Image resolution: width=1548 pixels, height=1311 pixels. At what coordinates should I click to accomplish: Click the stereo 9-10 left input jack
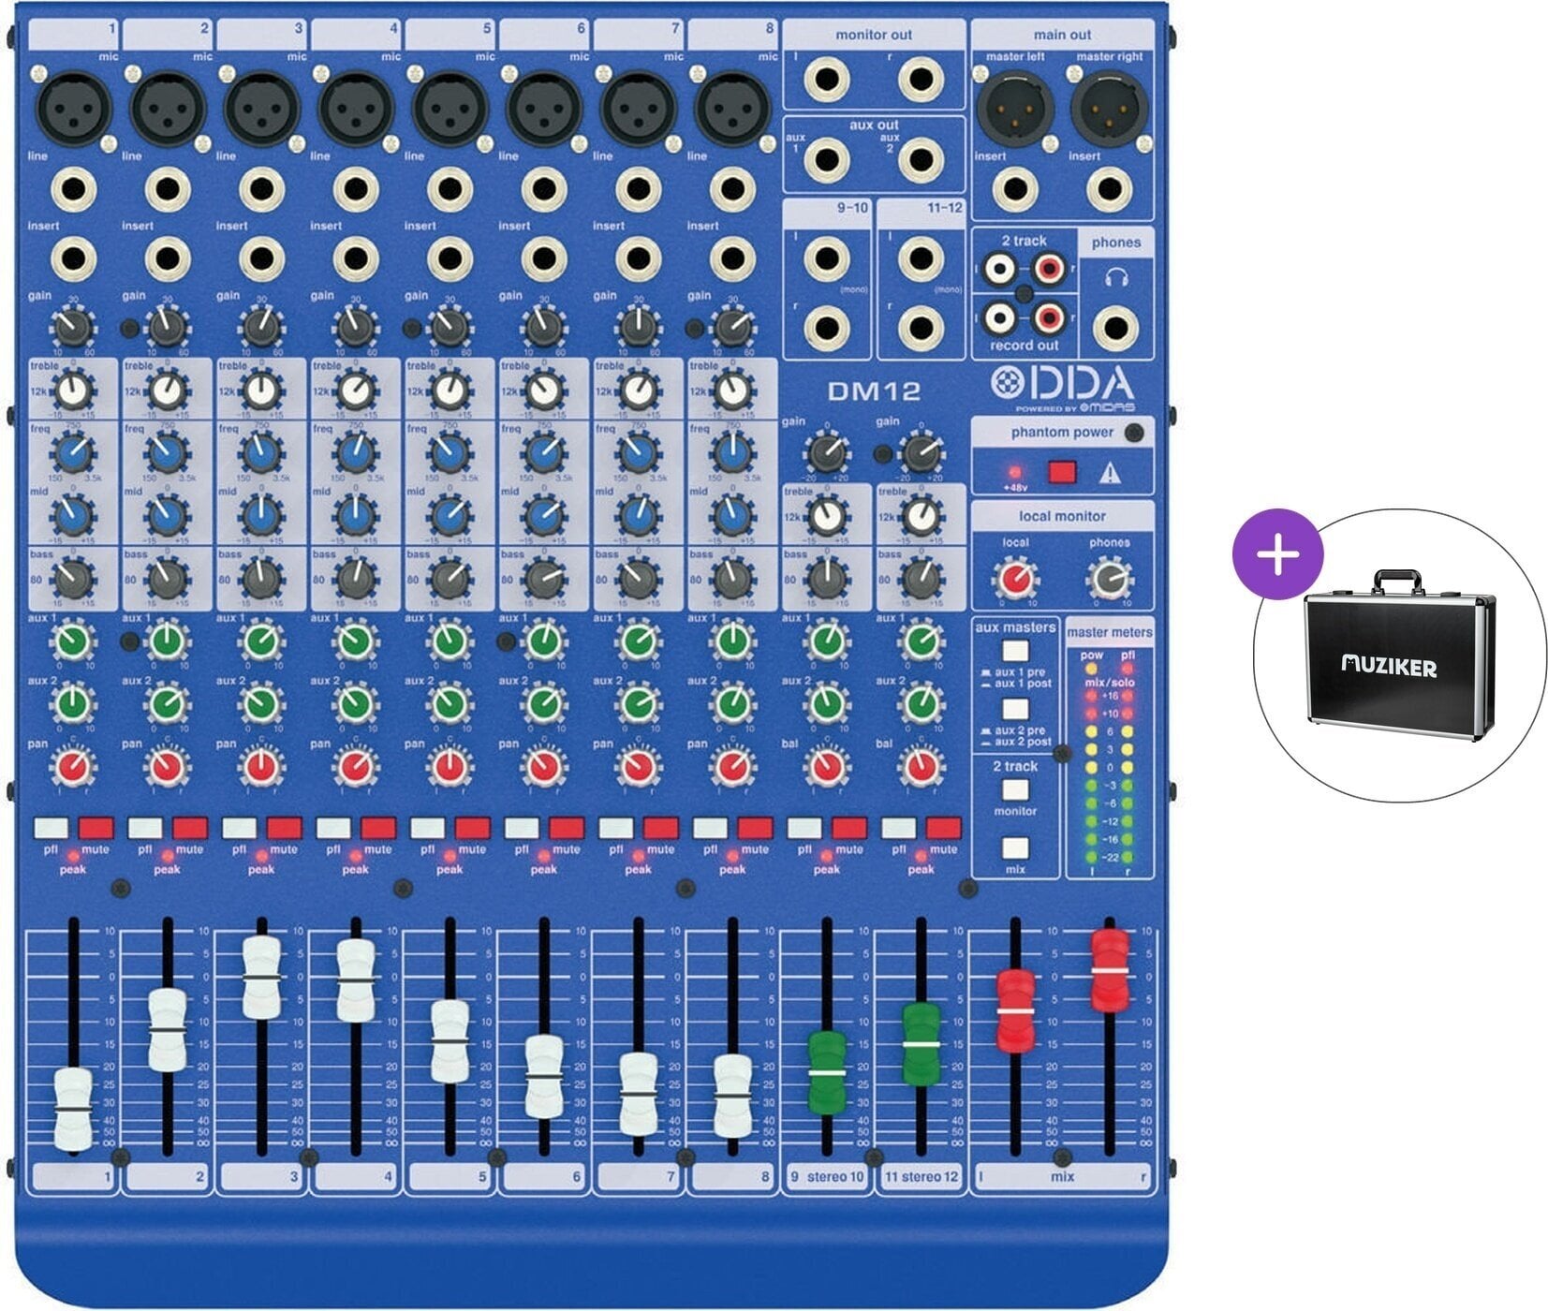(x=827, y=259)
